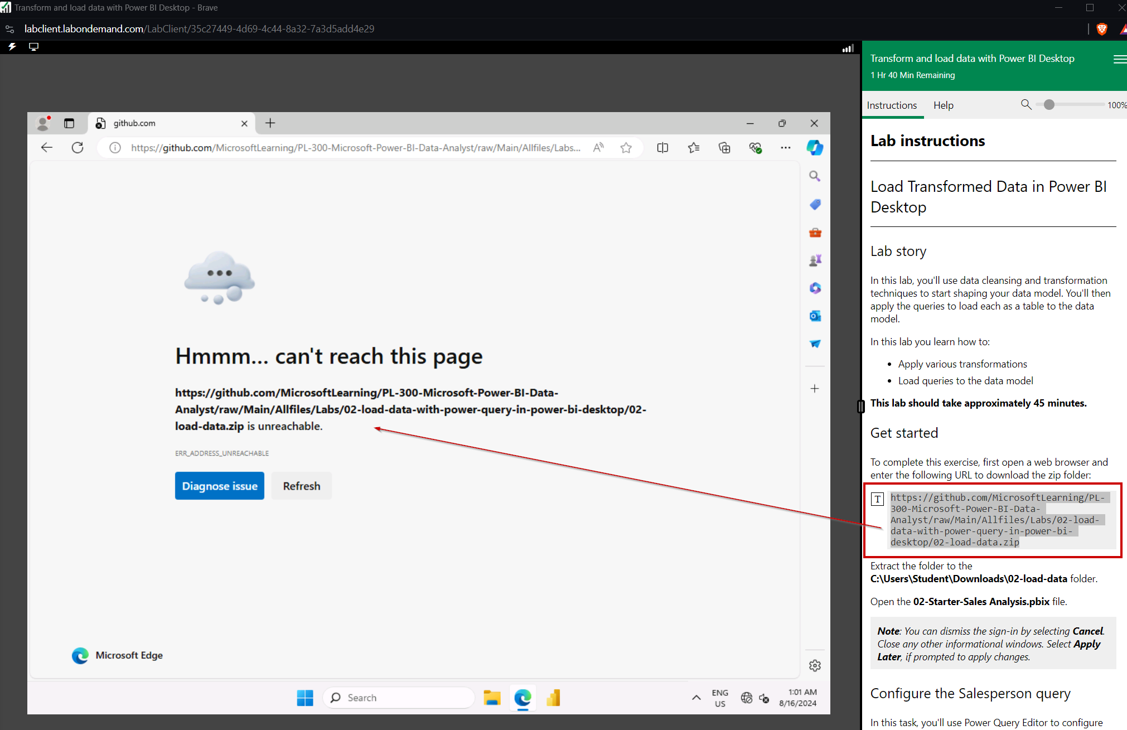
Task: Click Microsoft Edge taskbar icon
Action: point(523,698)
